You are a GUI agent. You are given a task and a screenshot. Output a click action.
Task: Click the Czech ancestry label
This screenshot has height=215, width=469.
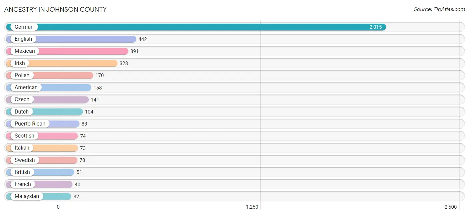22,99
